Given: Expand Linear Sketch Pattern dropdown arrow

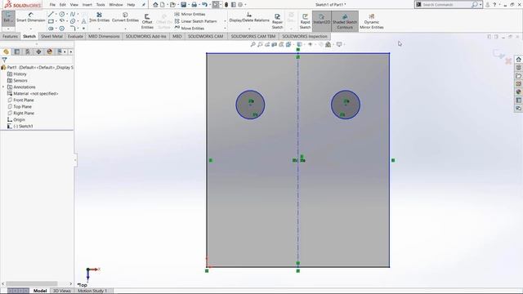Looking at the screenshot, I should pyautogui.click(x=226, y=21).
